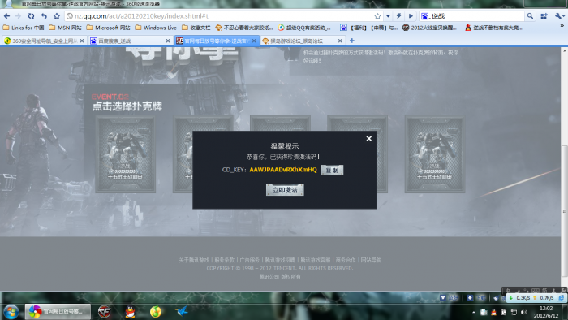The image size is (568, 320).
Task: Show more bookmarks via the overflow chevron
Action: pos(562,26)
